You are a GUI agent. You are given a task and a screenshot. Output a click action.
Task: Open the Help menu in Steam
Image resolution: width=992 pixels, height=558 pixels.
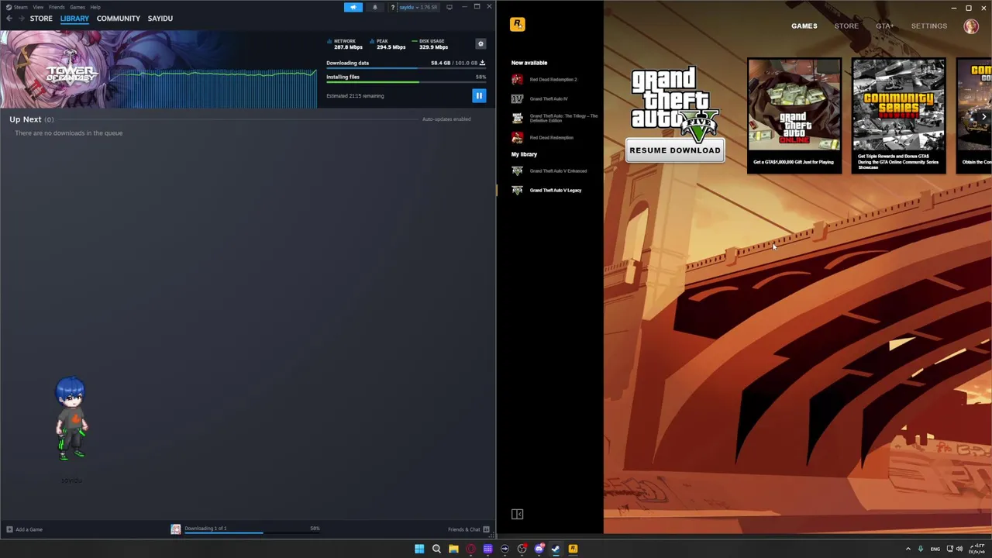click(95, 7)
